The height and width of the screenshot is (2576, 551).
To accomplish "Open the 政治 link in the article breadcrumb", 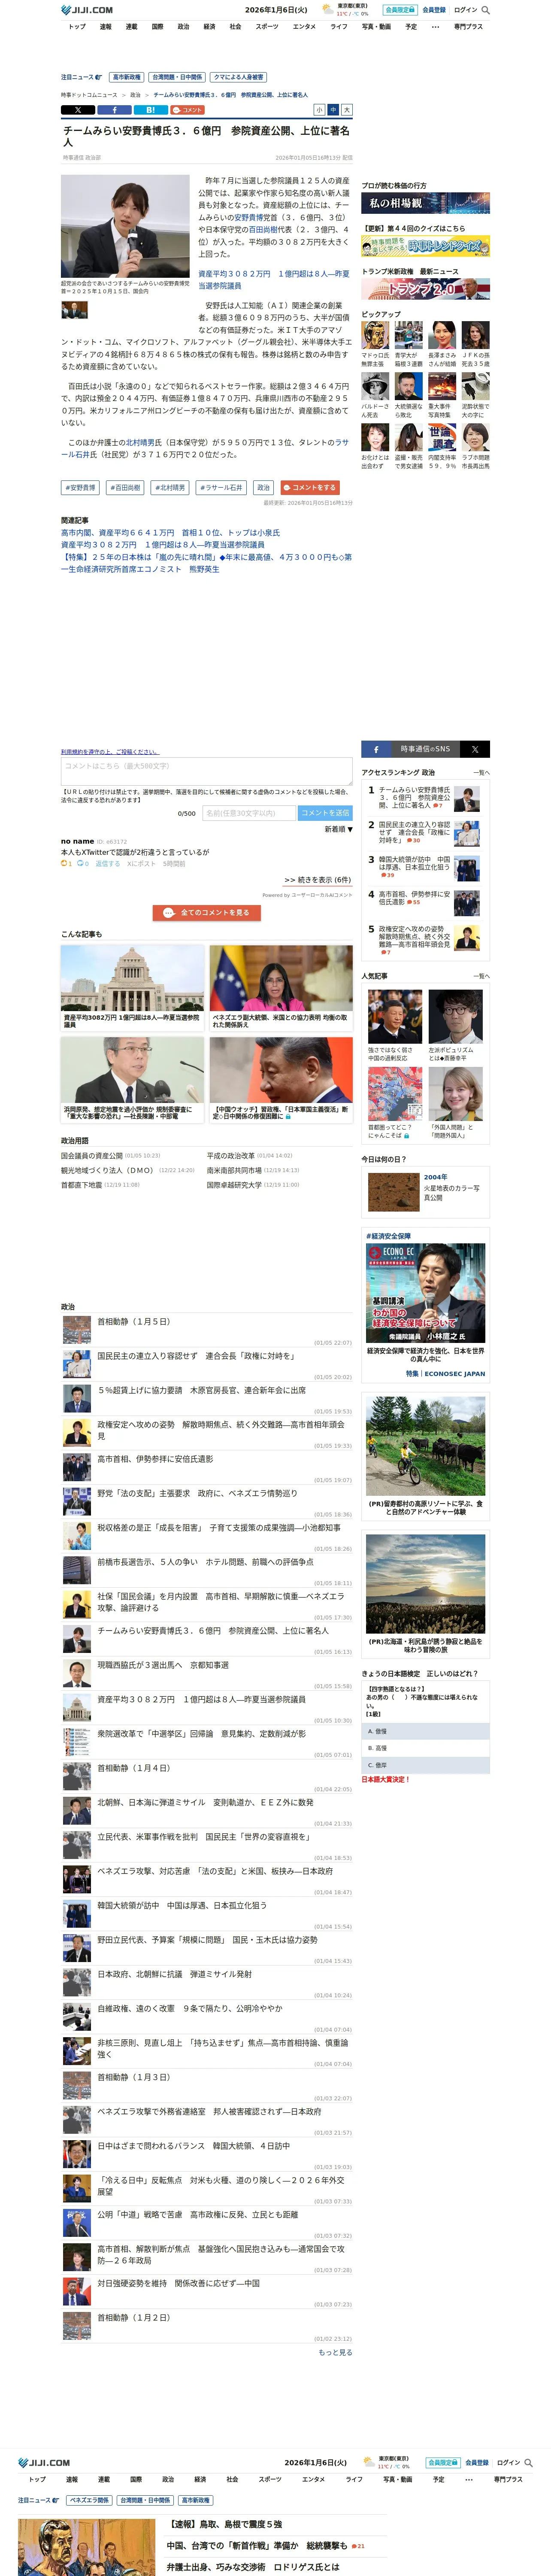I will [x=135, y=95].
